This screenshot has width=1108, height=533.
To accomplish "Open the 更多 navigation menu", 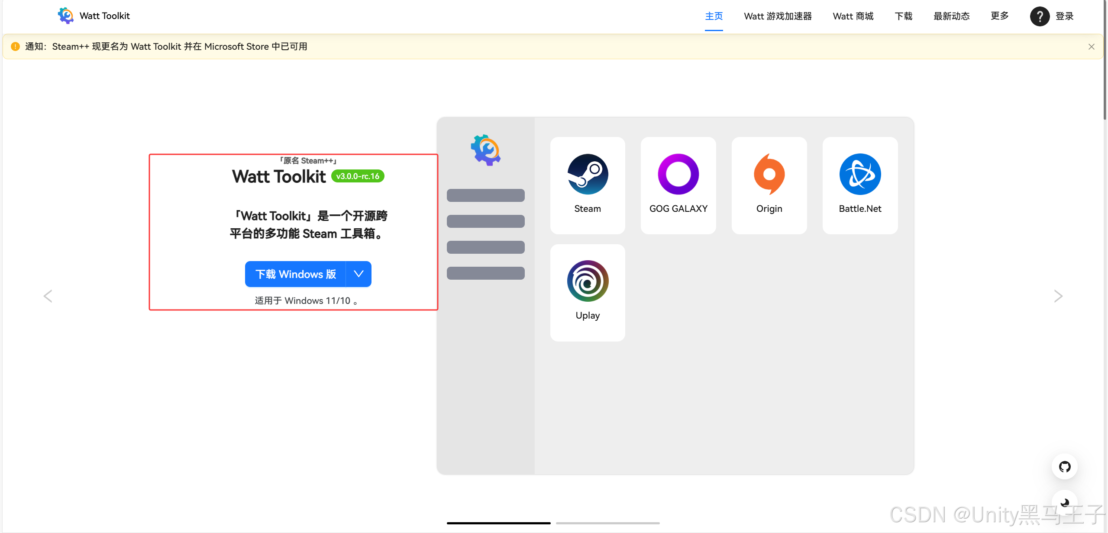I will (x=999, y=16).
